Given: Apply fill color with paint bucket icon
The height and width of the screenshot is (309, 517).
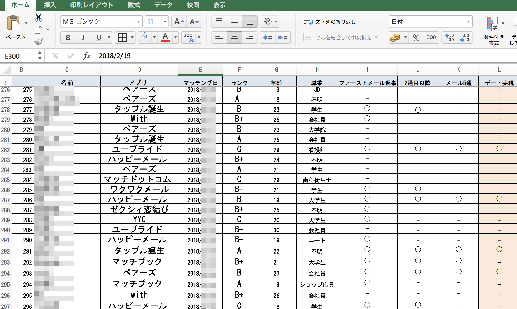Looking at the screenshot, I should tap(144, 38).
